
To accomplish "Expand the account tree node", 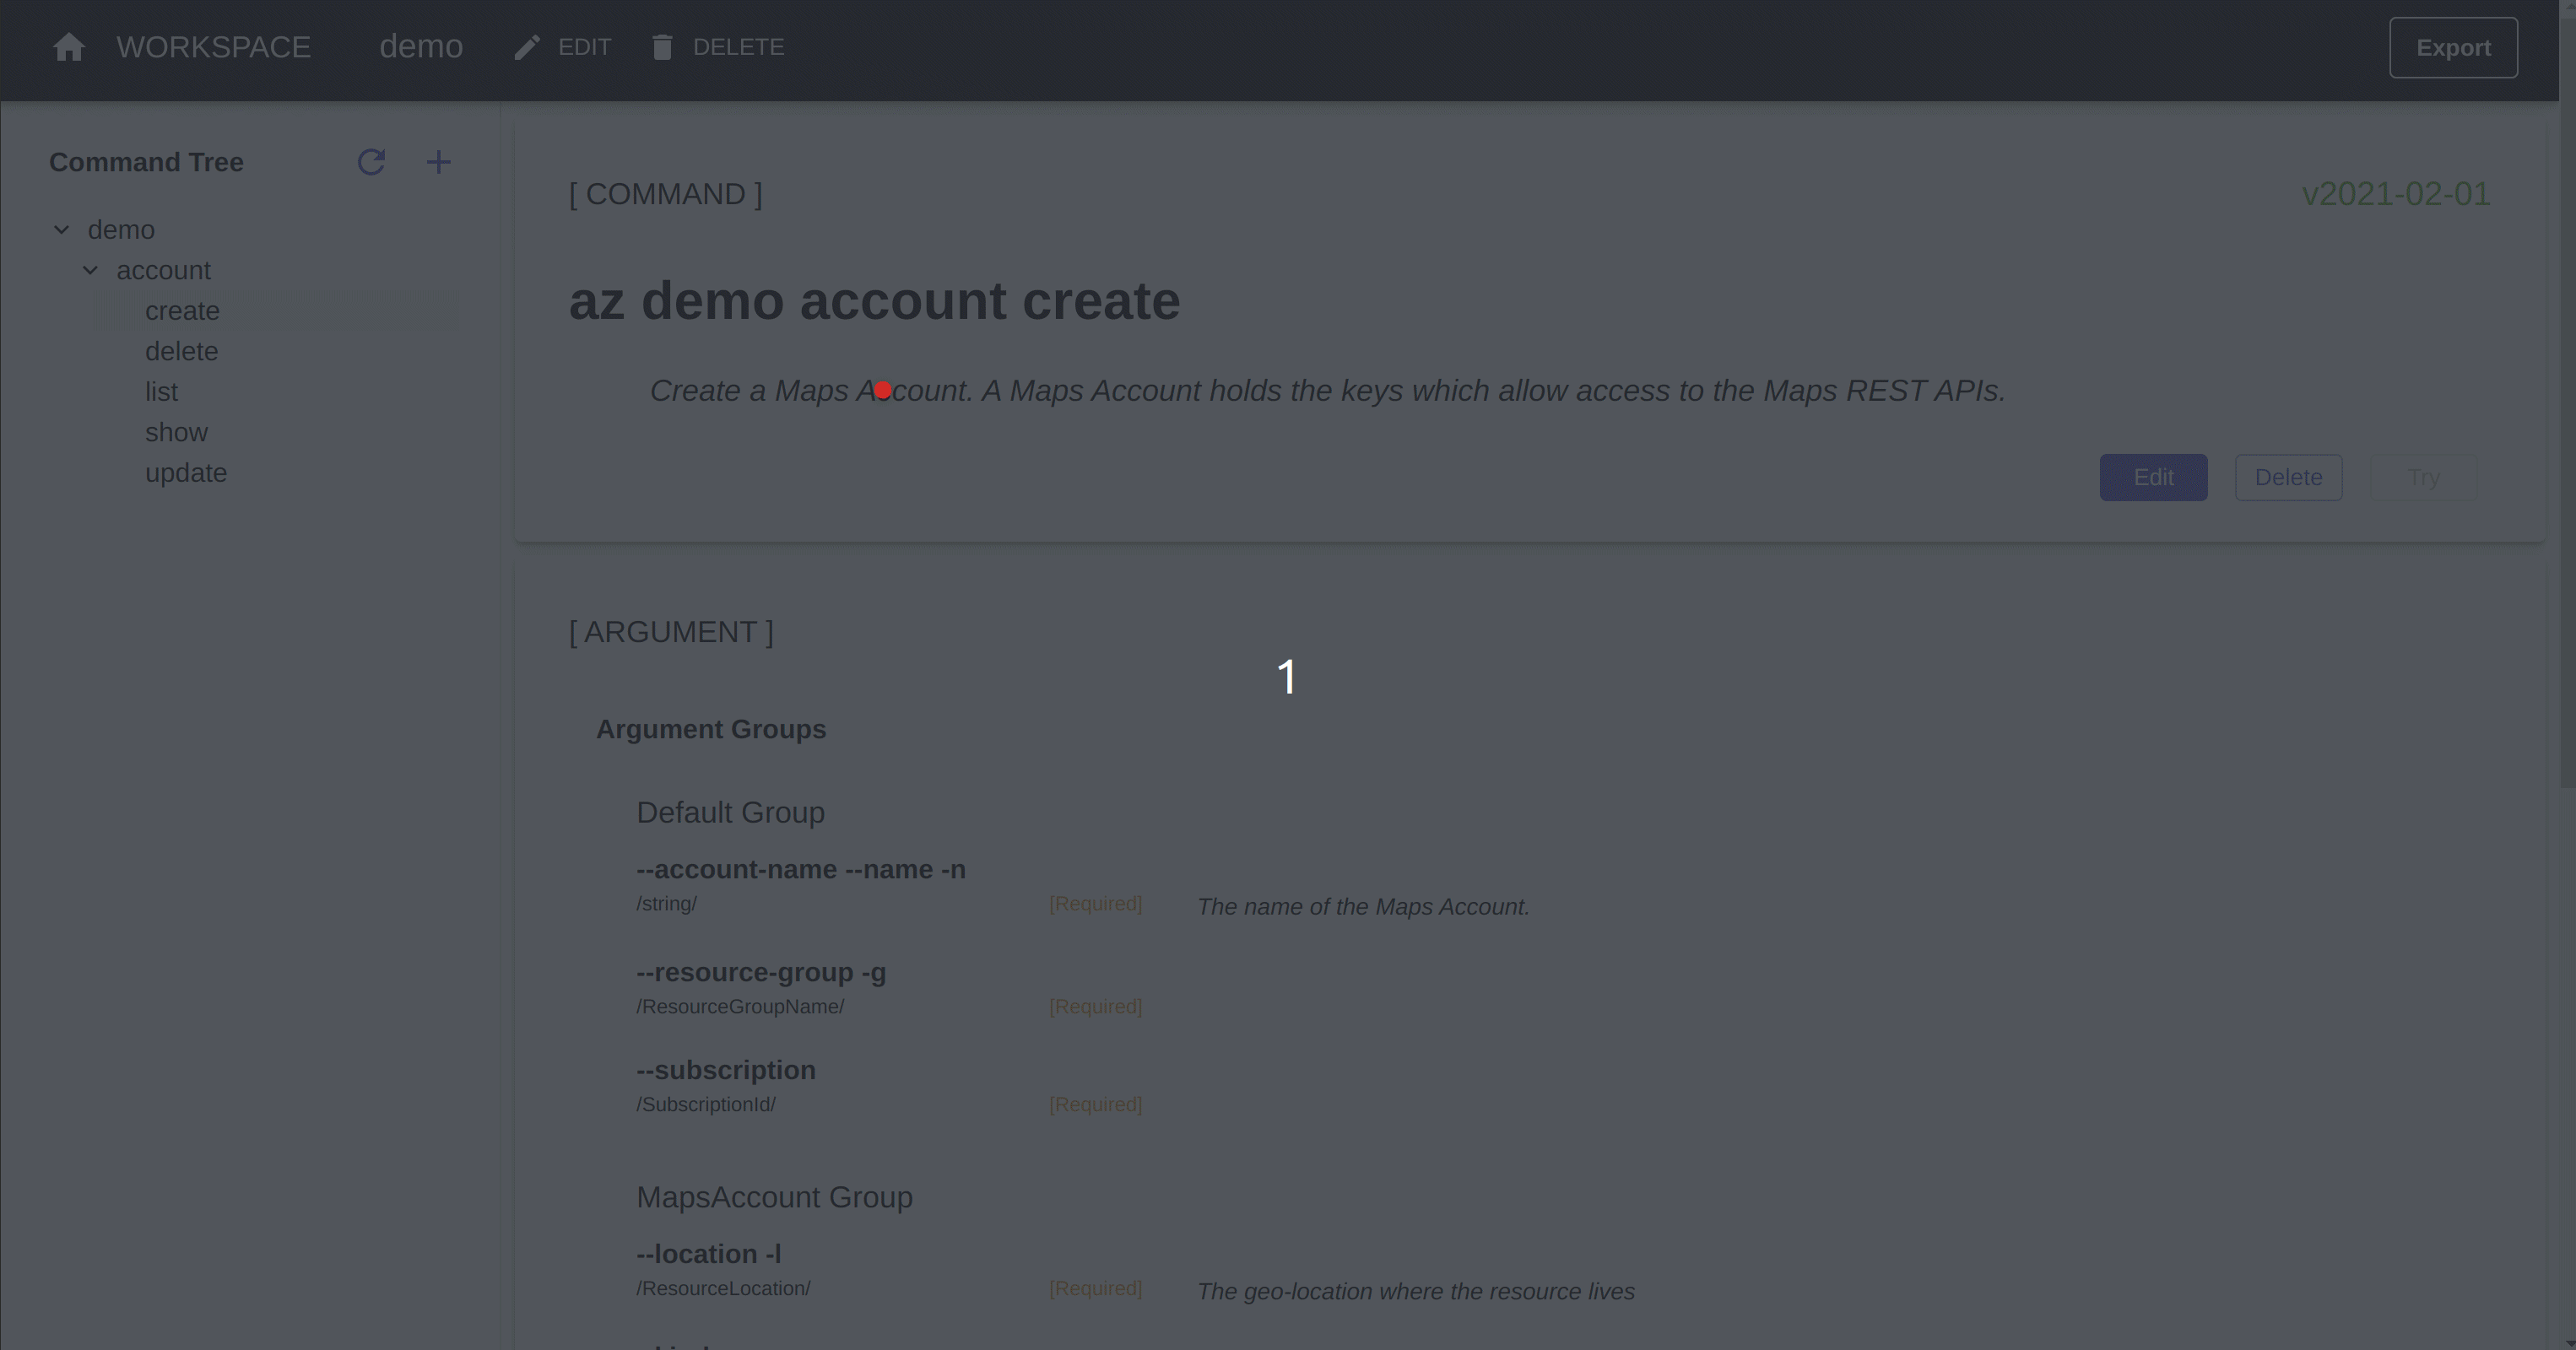I will [90, 271].
